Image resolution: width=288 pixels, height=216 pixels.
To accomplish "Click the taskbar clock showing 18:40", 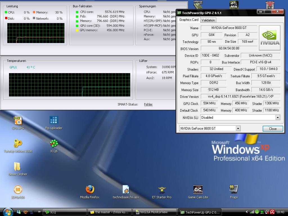I will point(280,212).
